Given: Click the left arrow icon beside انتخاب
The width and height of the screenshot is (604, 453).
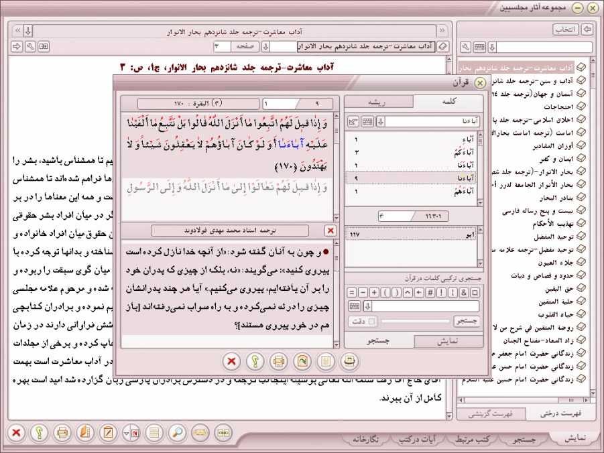Looking at the screenshot, I should 587,29.
